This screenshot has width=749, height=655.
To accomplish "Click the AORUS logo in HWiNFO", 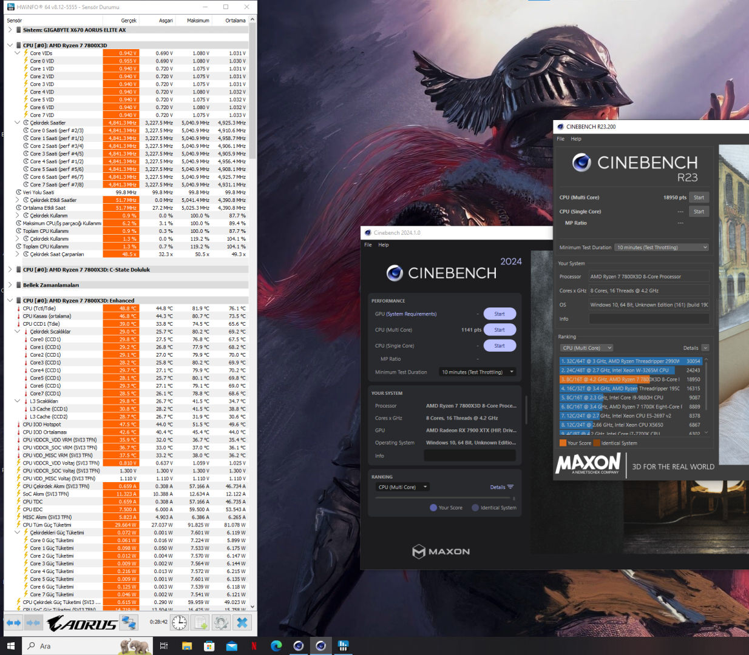I will 83,623.
